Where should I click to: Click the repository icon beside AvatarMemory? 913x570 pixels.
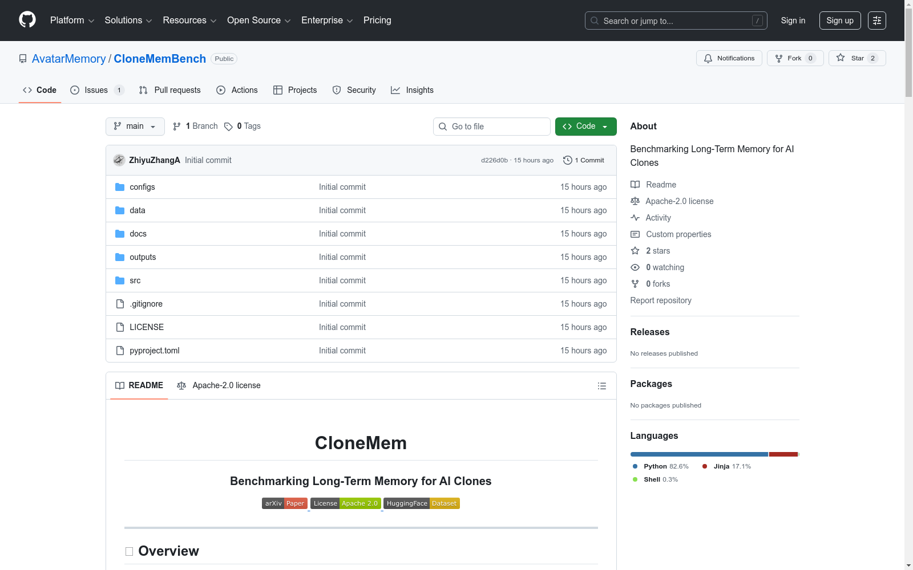(23, 59)
